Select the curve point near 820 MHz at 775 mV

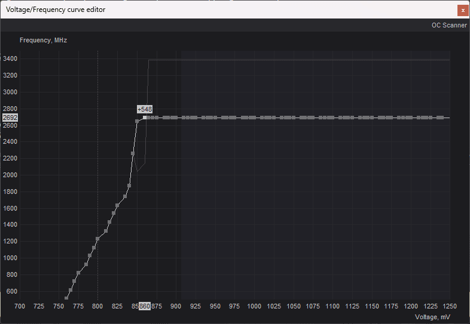point(78,273)
